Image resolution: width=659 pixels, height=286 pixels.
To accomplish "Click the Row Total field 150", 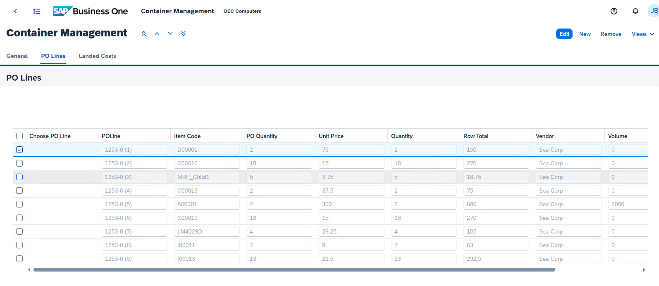I will tap(496, 150).
